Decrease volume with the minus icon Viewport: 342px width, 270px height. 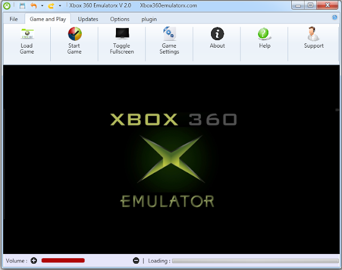136,260
